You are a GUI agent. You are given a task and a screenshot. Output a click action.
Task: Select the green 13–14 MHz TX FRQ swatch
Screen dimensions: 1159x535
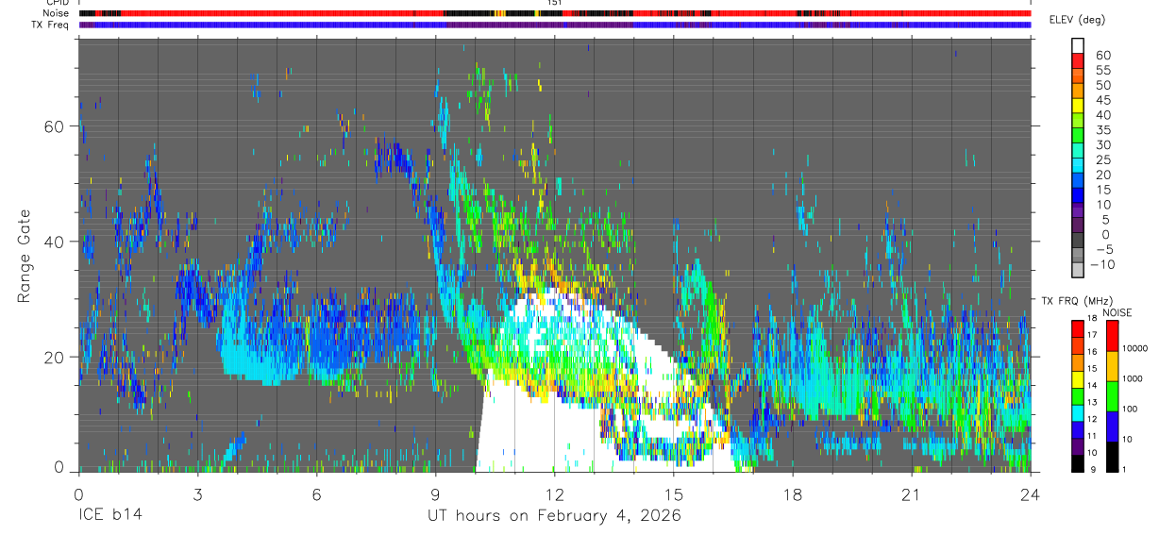click(1078, 396)
